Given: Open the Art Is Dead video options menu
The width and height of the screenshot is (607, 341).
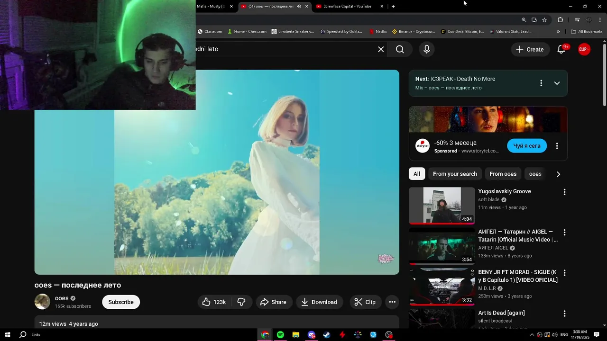Looking at the screenshot, I should [x=564, y=314].
